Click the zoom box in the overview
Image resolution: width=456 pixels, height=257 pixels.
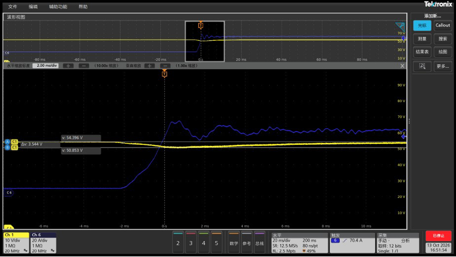coord(205,41)
